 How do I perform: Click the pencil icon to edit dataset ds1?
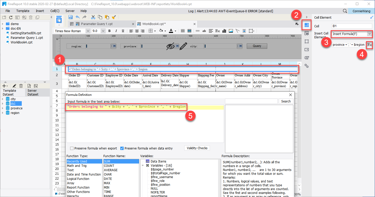pos(14,86)
